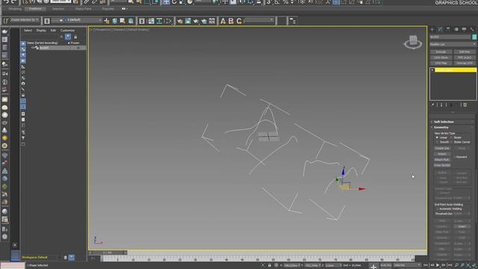The width and height of the screenshot is (478, 269).
Task: Click the Edit Poly modifier button
Action: coord(465,52)
